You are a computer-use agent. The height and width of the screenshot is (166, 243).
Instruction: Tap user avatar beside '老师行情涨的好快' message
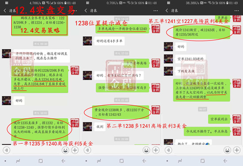(x=7, y=54)
